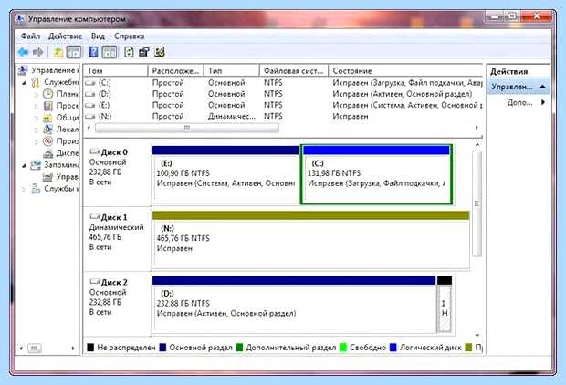Collapse the Служебные tree node
Screen dimensions: 566x385
[24, 83]
